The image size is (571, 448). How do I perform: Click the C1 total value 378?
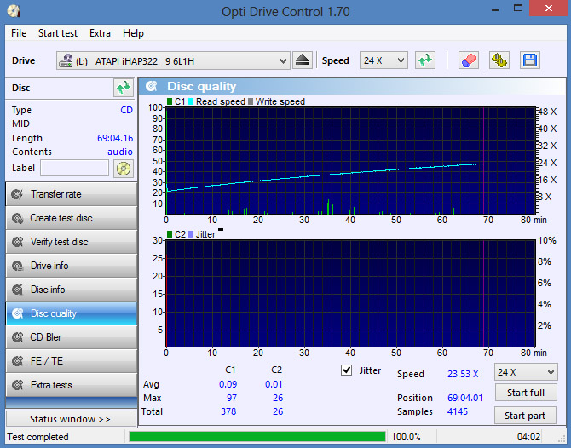tap(228, 411)
